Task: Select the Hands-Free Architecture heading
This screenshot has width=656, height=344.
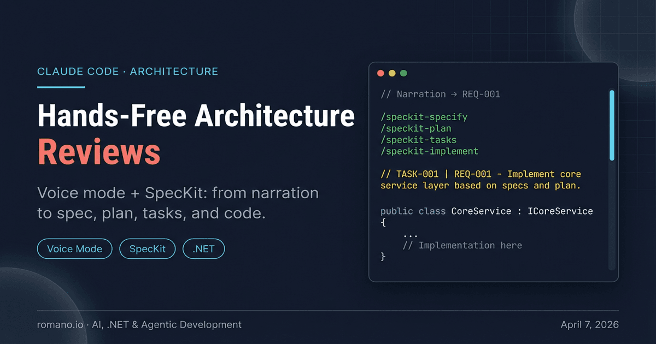Action: [195, 116]
